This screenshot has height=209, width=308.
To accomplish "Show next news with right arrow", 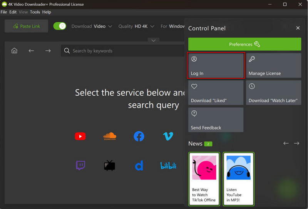I will [x=296, y=143].
